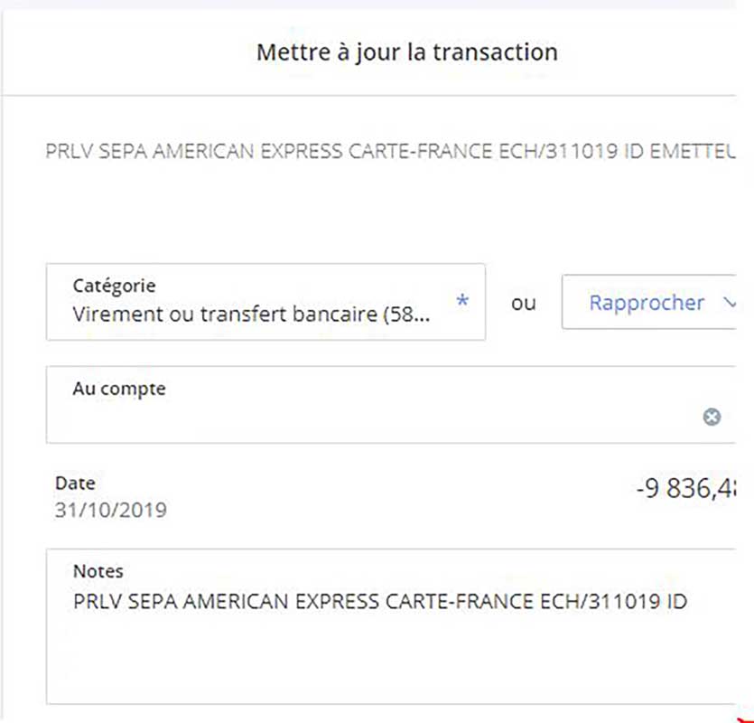Focus the Au compte input field

click(x=391, y=404)
